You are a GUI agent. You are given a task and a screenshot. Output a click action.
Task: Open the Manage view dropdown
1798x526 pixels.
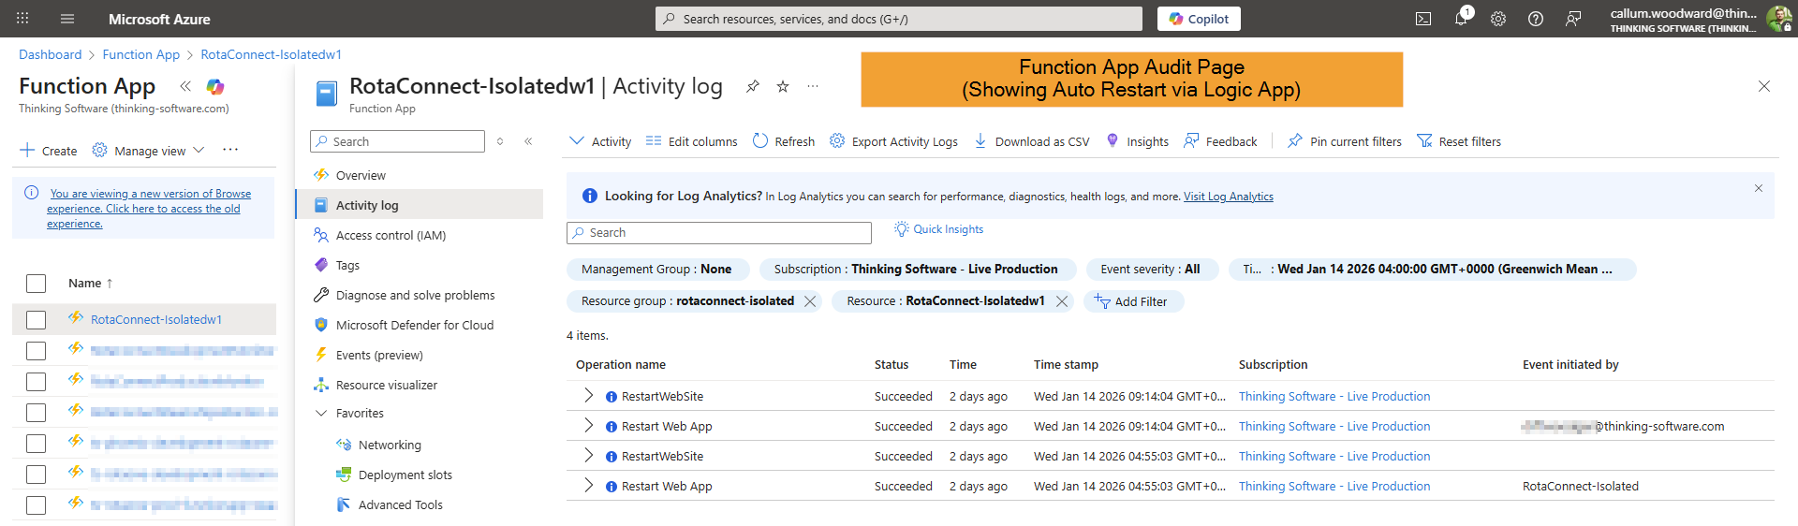[x=149, y=151]
